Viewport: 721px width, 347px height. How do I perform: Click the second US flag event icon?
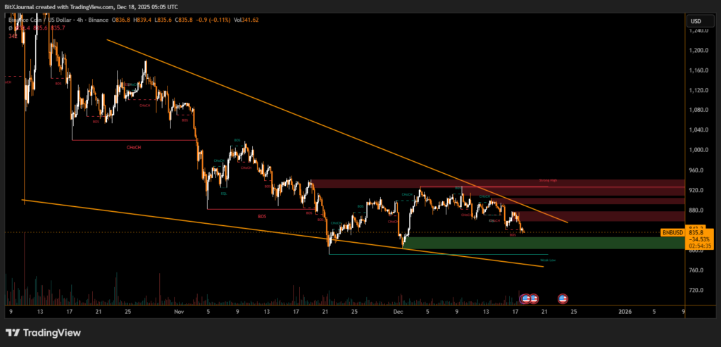click(533, 298)
